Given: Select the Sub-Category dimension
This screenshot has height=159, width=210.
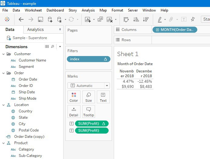Looking at the screenshot, I should coord(30,156).
